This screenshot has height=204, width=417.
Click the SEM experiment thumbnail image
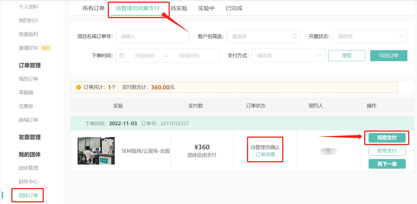point(96,150)
